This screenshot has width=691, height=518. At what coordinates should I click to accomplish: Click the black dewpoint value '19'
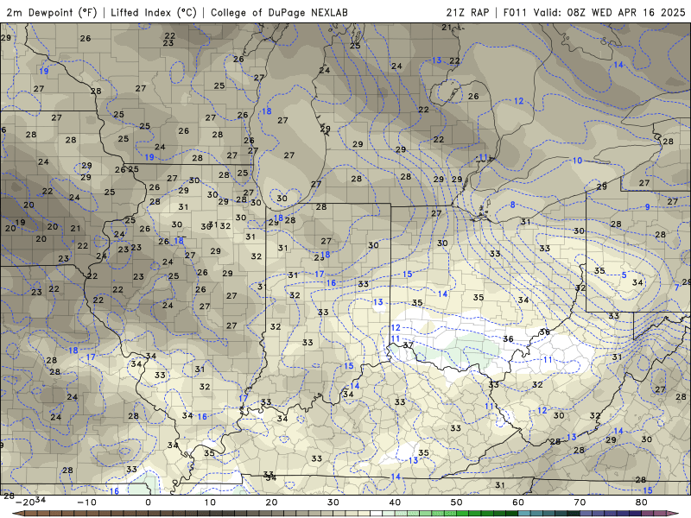click(20, 223)
